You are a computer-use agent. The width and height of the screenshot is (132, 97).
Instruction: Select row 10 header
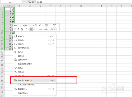pyautogui.click(x=2, y=33)
